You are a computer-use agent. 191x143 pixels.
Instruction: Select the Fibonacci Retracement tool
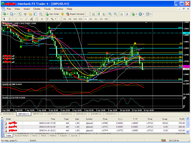pyautogui.click(x=37, y=19)
